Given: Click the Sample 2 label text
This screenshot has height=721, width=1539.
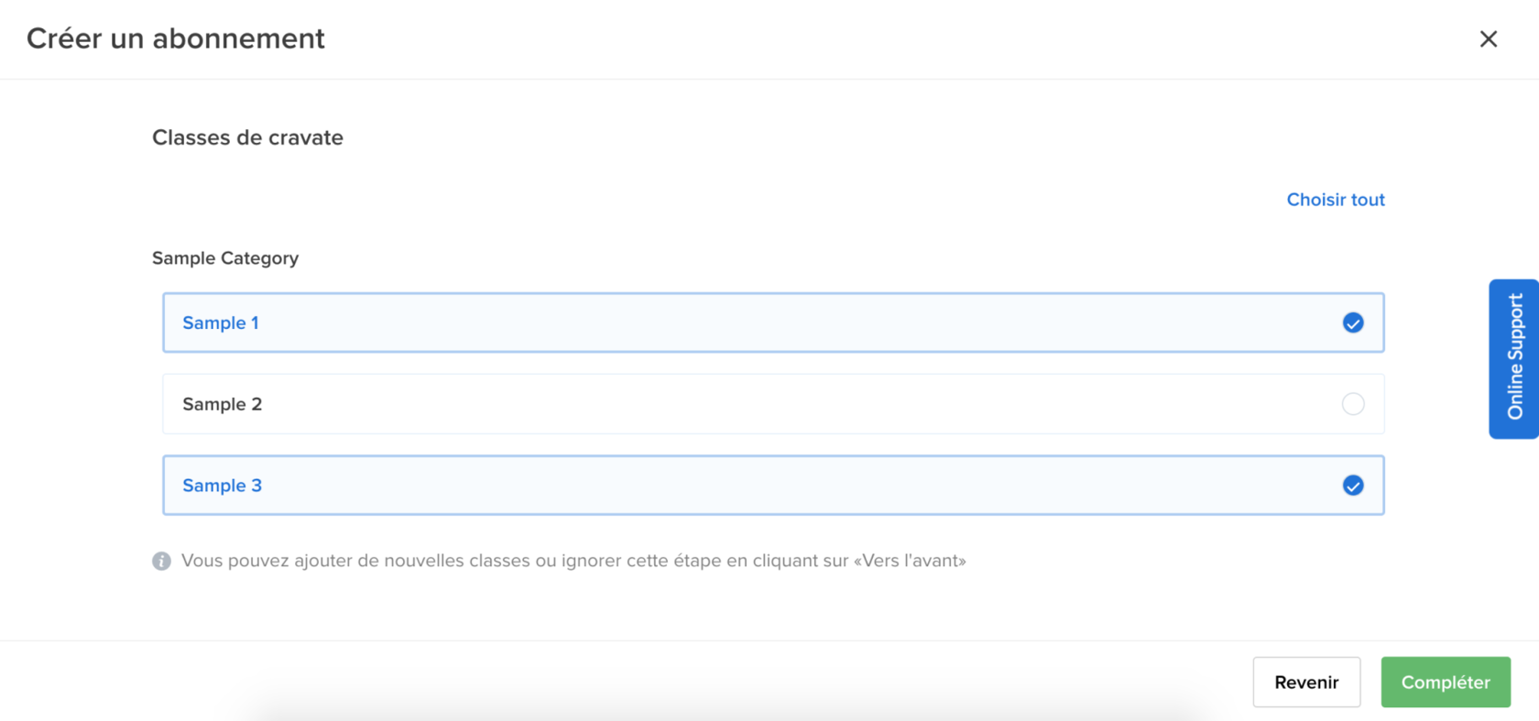Looking at the screenshot, I should pyautogui.click(x=223, y=404).
